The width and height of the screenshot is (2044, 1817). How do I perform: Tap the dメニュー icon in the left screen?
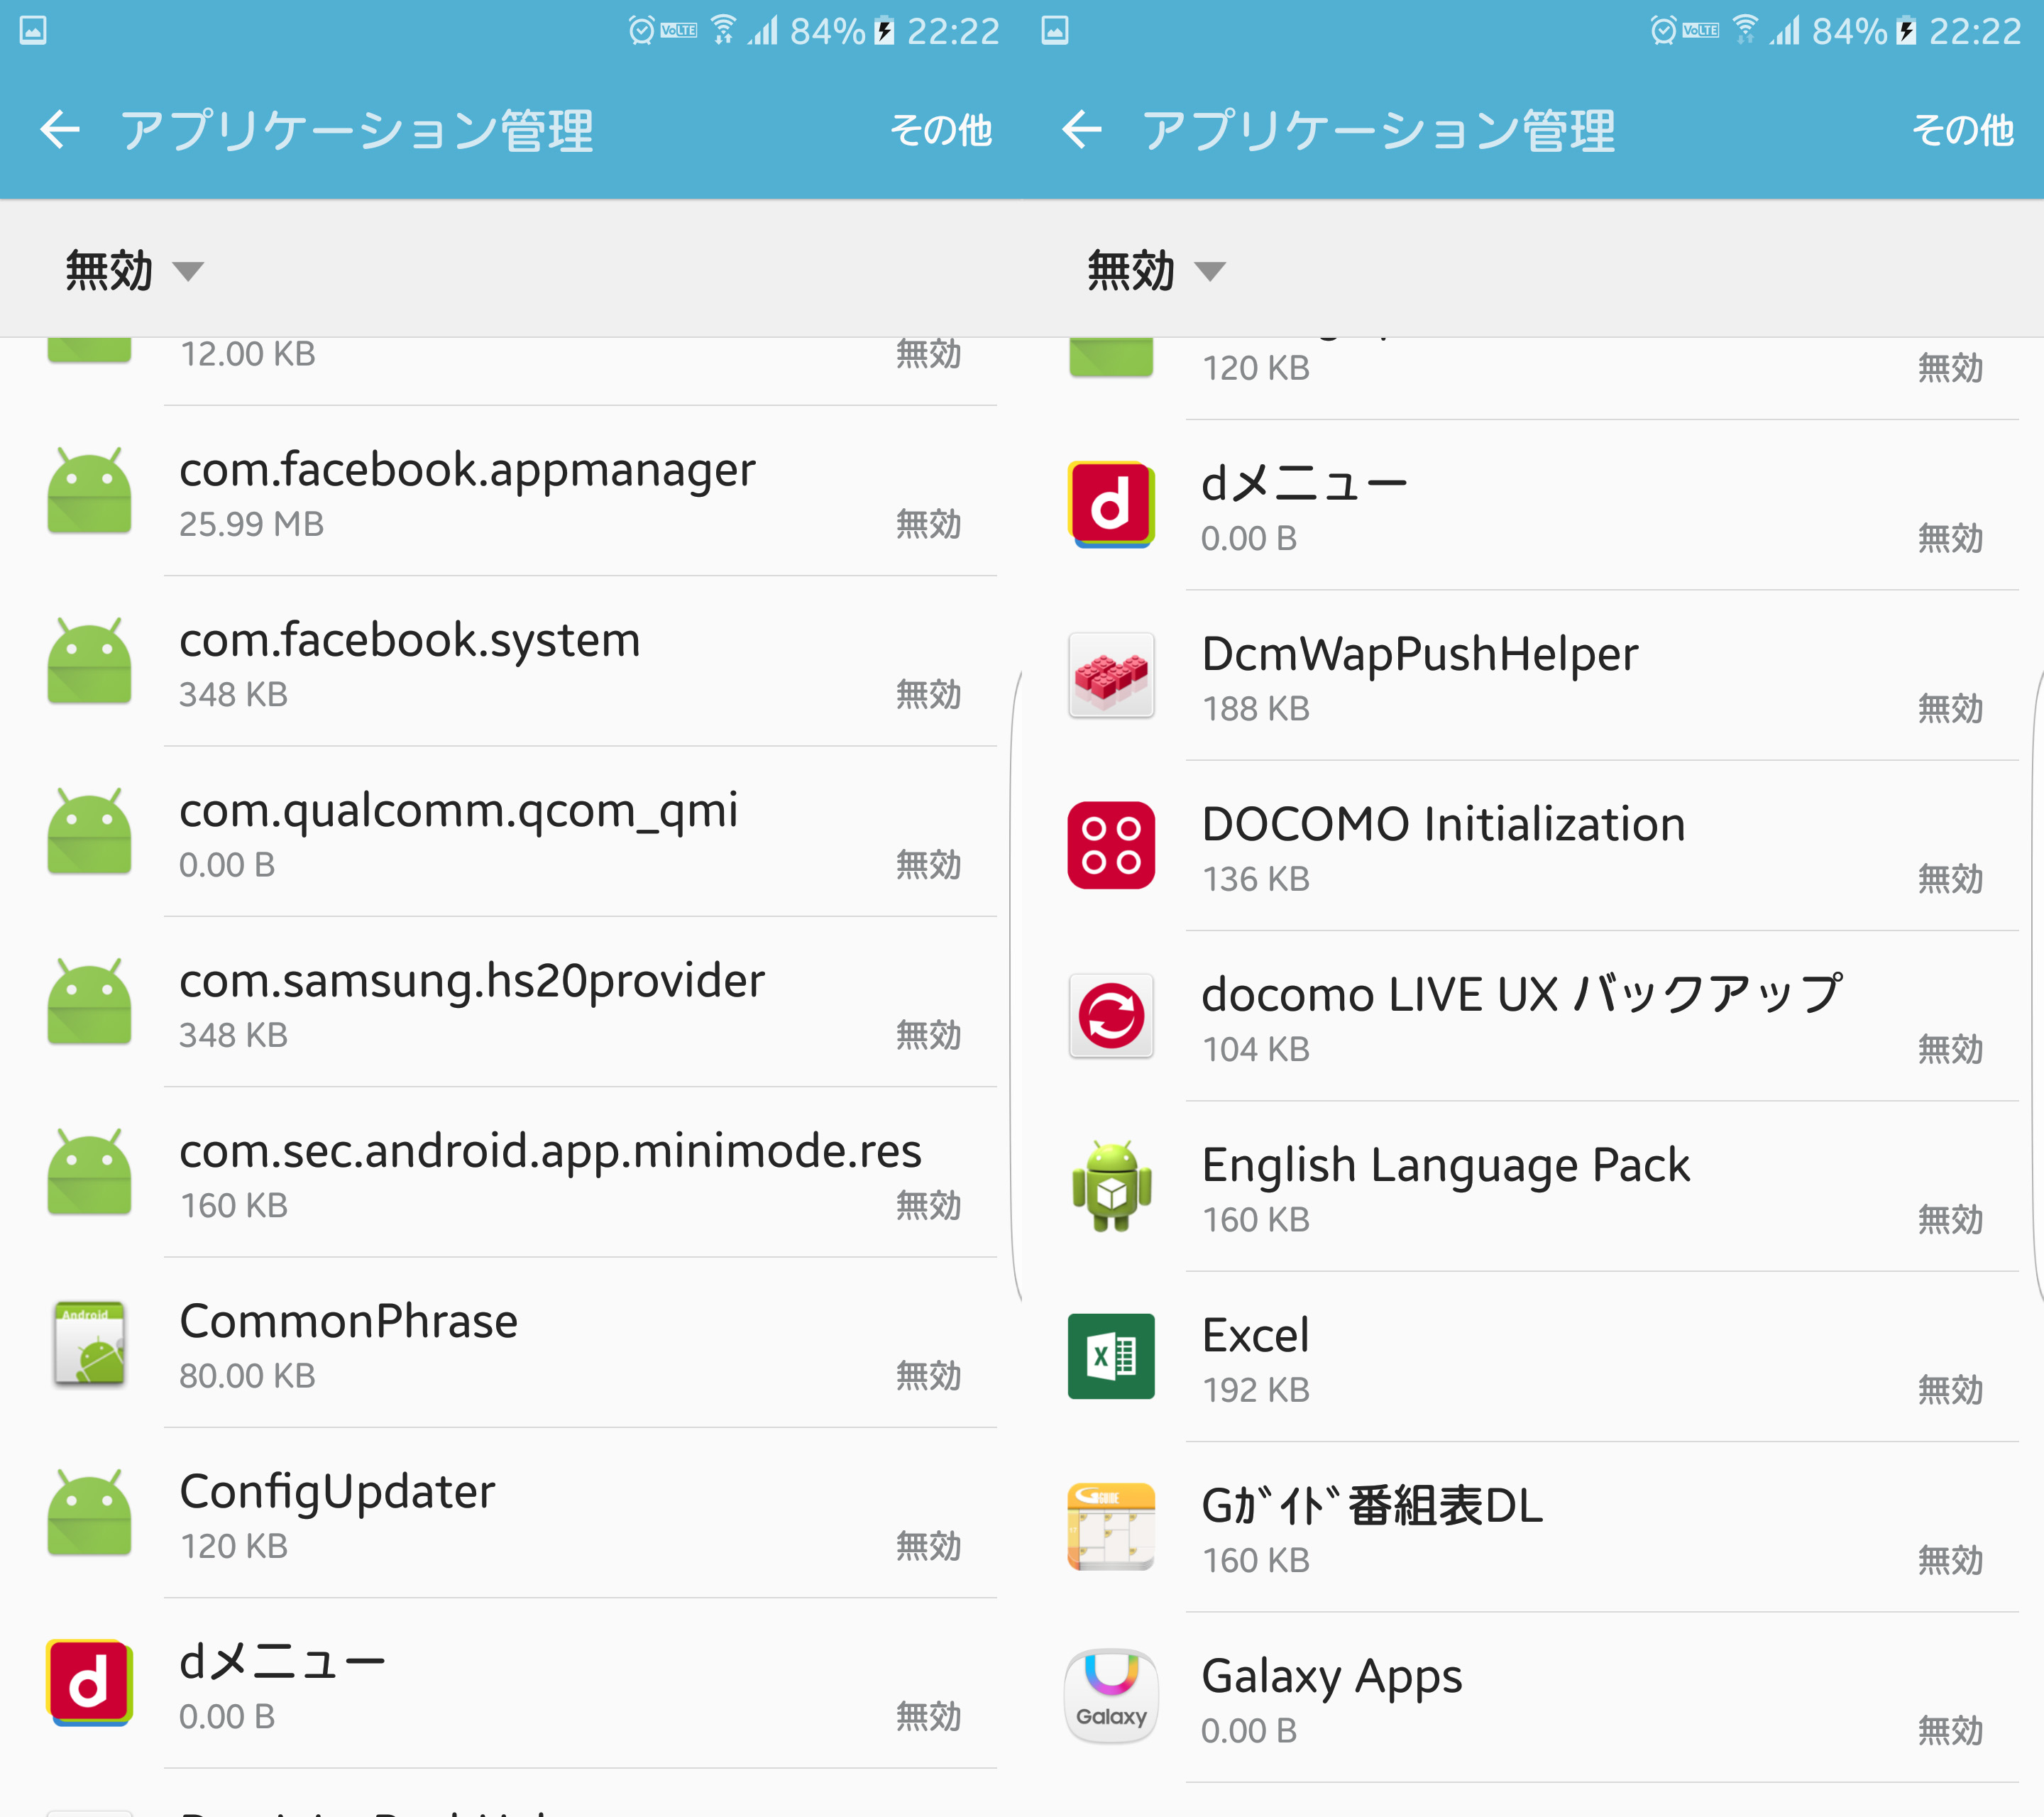pyautogui.click(x=89, y=1683)
